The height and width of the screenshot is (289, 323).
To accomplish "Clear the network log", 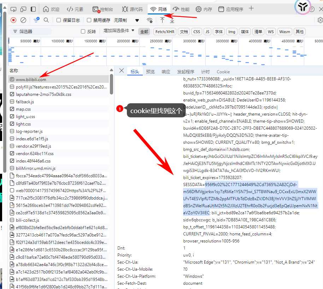I will [23, 20].
